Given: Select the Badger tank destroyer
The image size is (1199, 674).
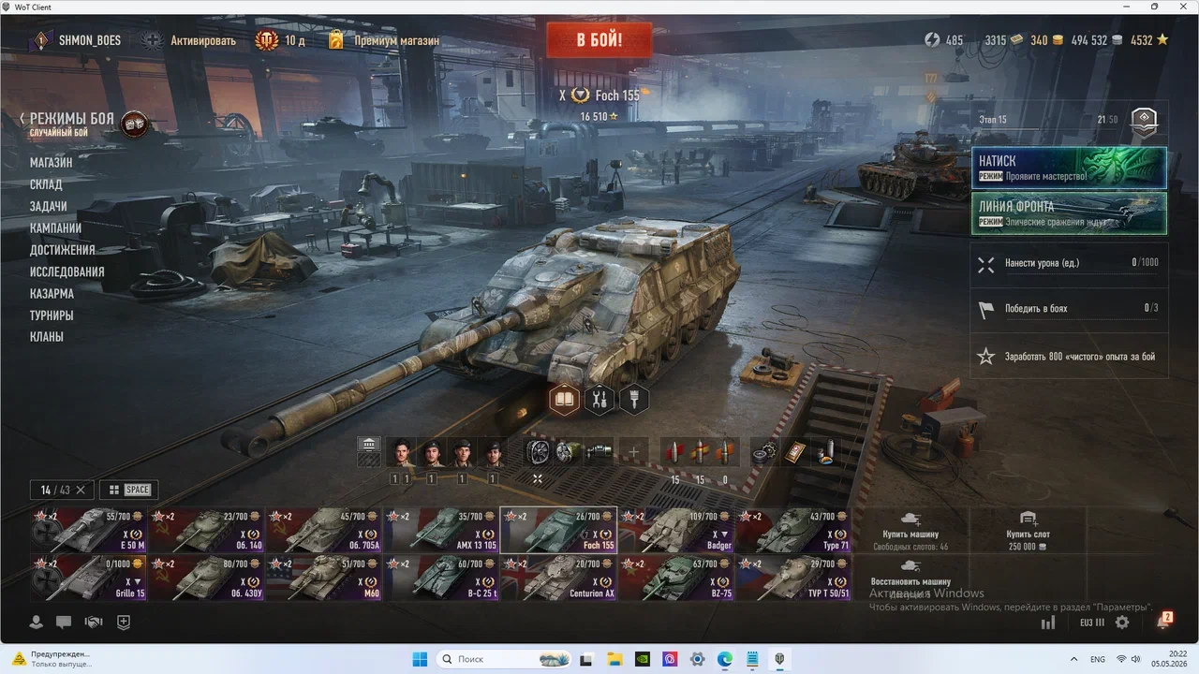Looking at the screenshot, I should [x=676, y=530].
